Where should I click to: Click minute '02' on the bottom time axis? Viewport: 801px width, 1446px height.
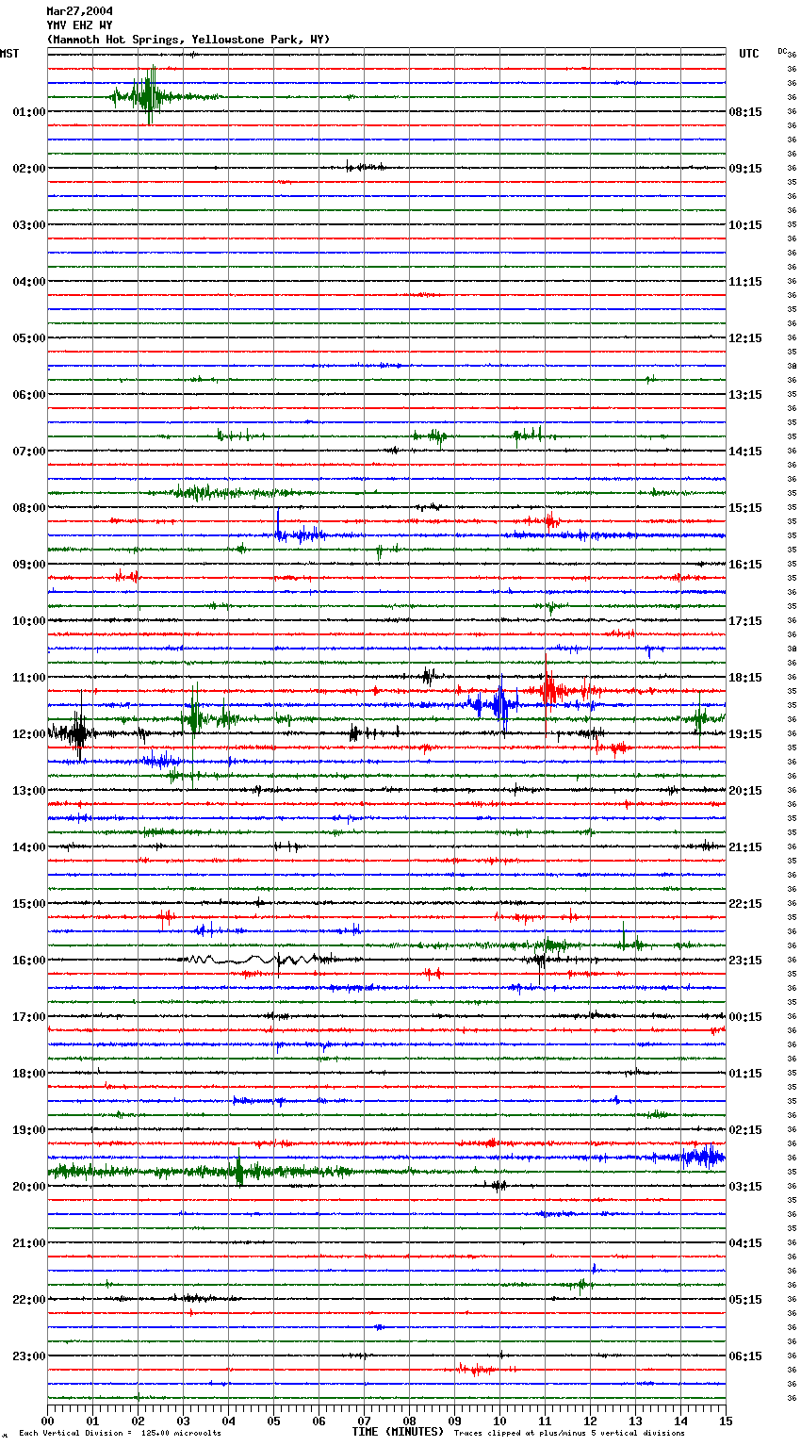(138, 1421)
